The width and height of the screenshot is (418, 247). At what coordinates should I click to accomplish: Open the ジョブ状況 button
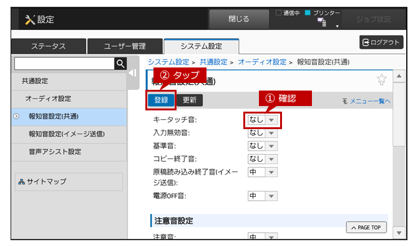373,19
